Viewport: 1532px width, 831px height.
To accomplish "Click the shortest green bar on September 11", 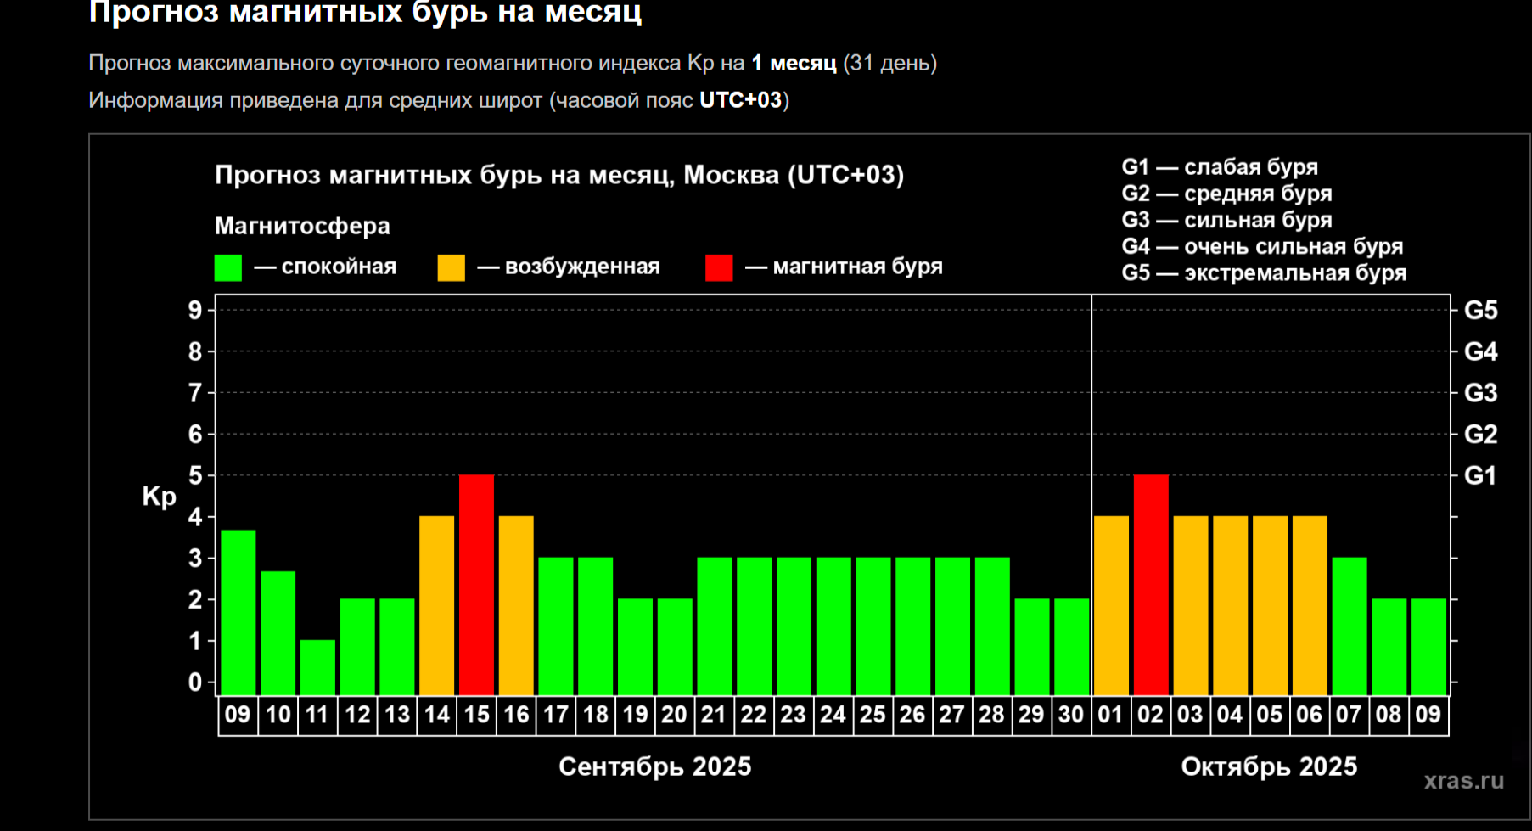I will pos(317,667).
